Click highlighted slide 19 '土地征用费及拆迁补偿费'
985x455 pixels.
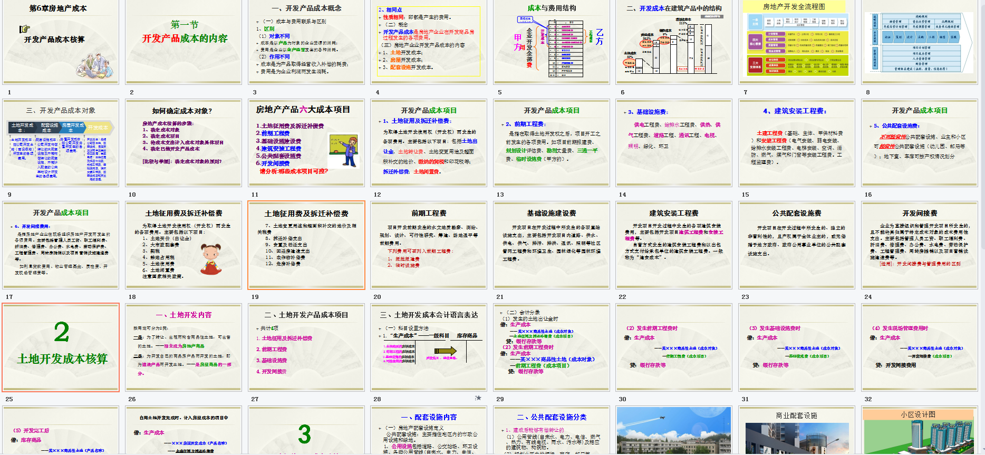click(x=306, y=245)
